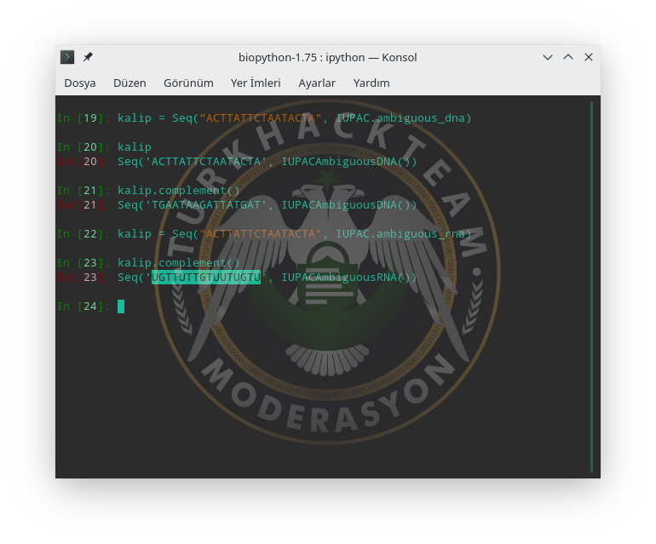Click the Konsole terminal window icon

pyautogui.click(x=67, y=57)
